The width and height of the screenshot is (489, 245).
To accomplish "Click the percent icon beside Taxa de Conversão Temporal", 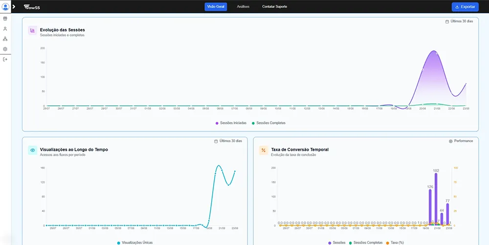I will tap(264, 150).
